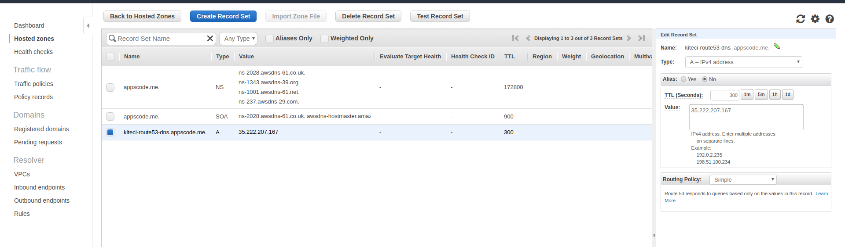845x247 pixels.
Task: Go to the next page of record sets
Action: pos(629,38)
